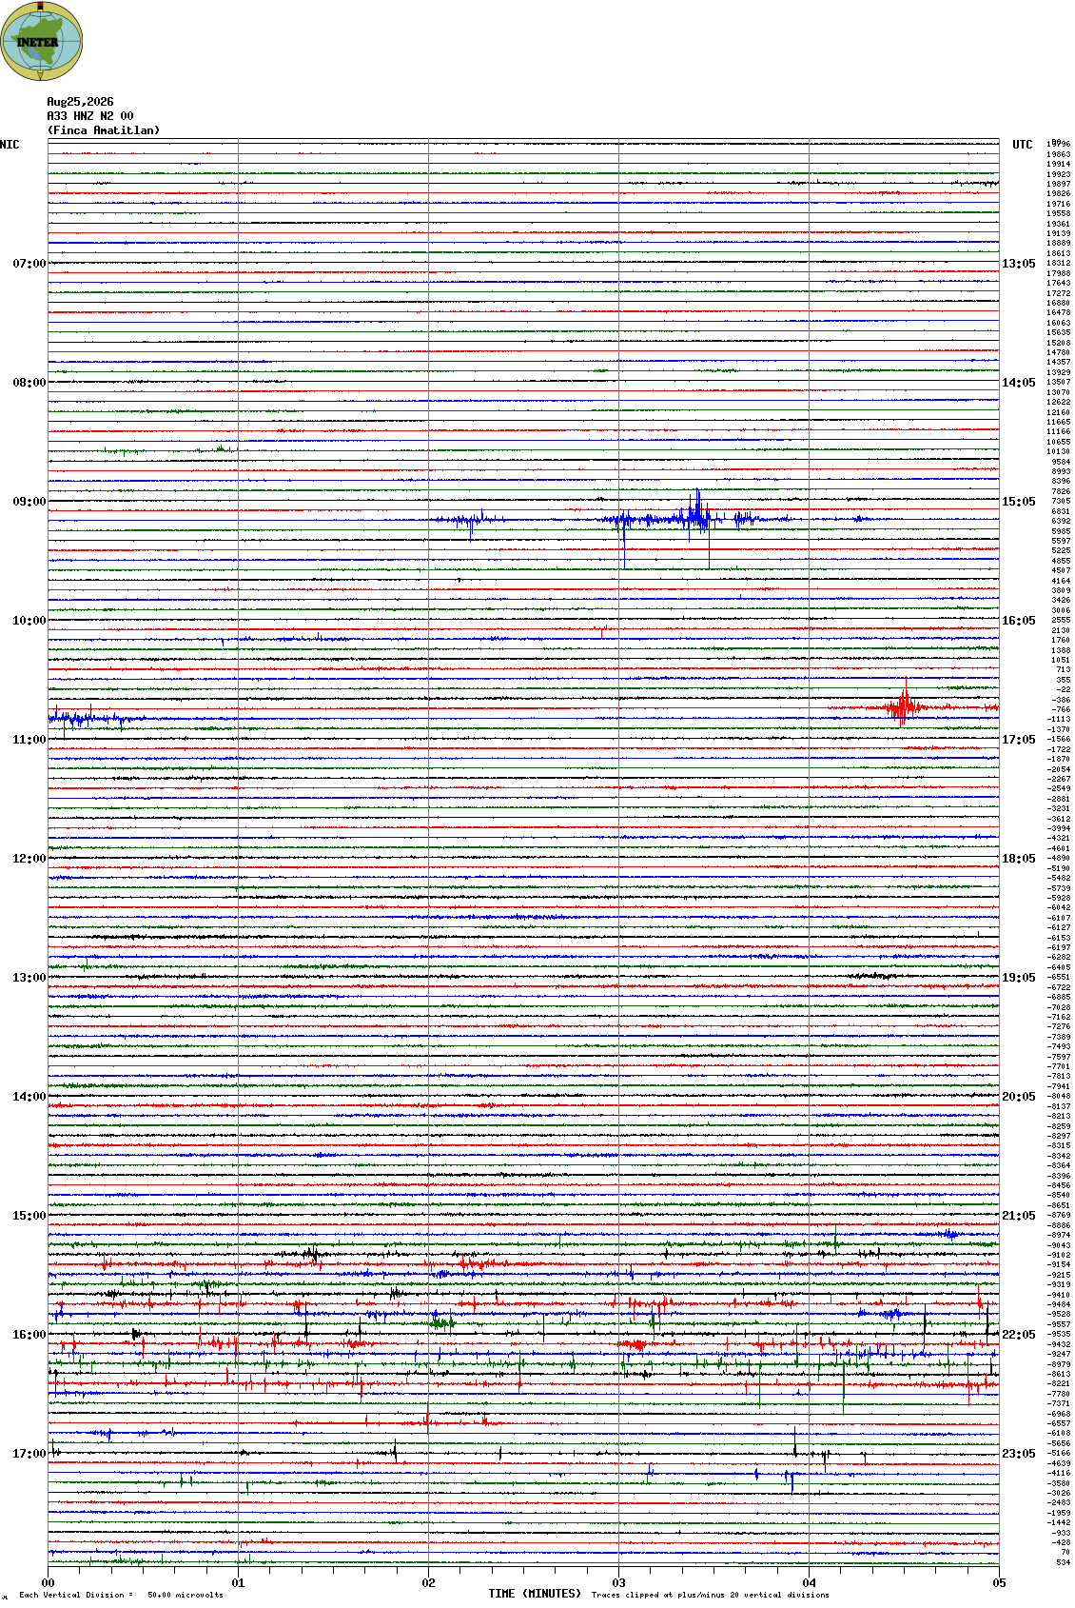This screenshot has width=1075, height=1608.
Task: Click the UTC time header
Action: tap(1022, 145)
